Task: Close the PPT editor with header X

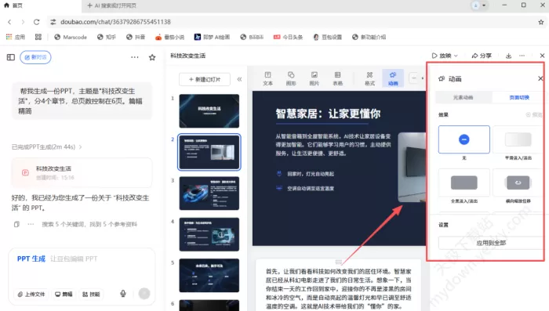Action: click(x=542, y=56)
